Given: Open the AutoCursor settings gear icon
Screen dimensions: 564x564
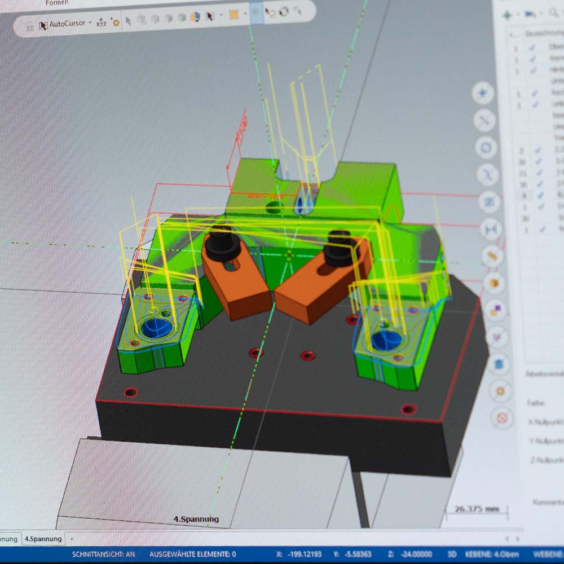Looking at the screenshot, I should point(116,23).
